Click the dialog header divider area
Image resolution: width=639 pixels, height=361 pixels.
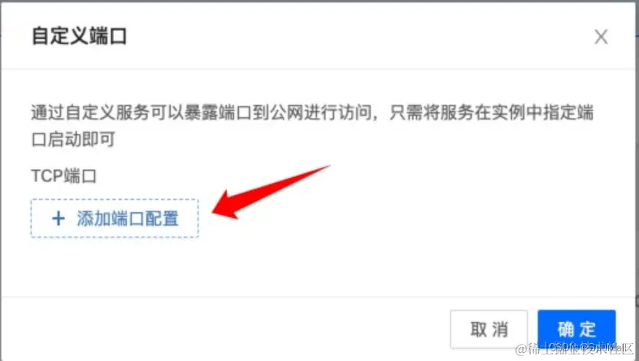pyautogui.click(x=318, y=69)
